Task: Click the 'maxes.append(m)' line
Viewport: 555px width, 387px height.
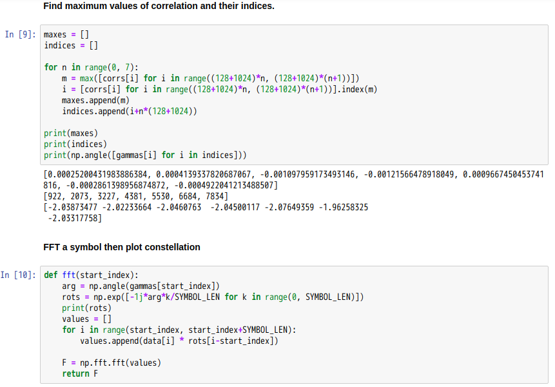Action: (x=95, y=100)
